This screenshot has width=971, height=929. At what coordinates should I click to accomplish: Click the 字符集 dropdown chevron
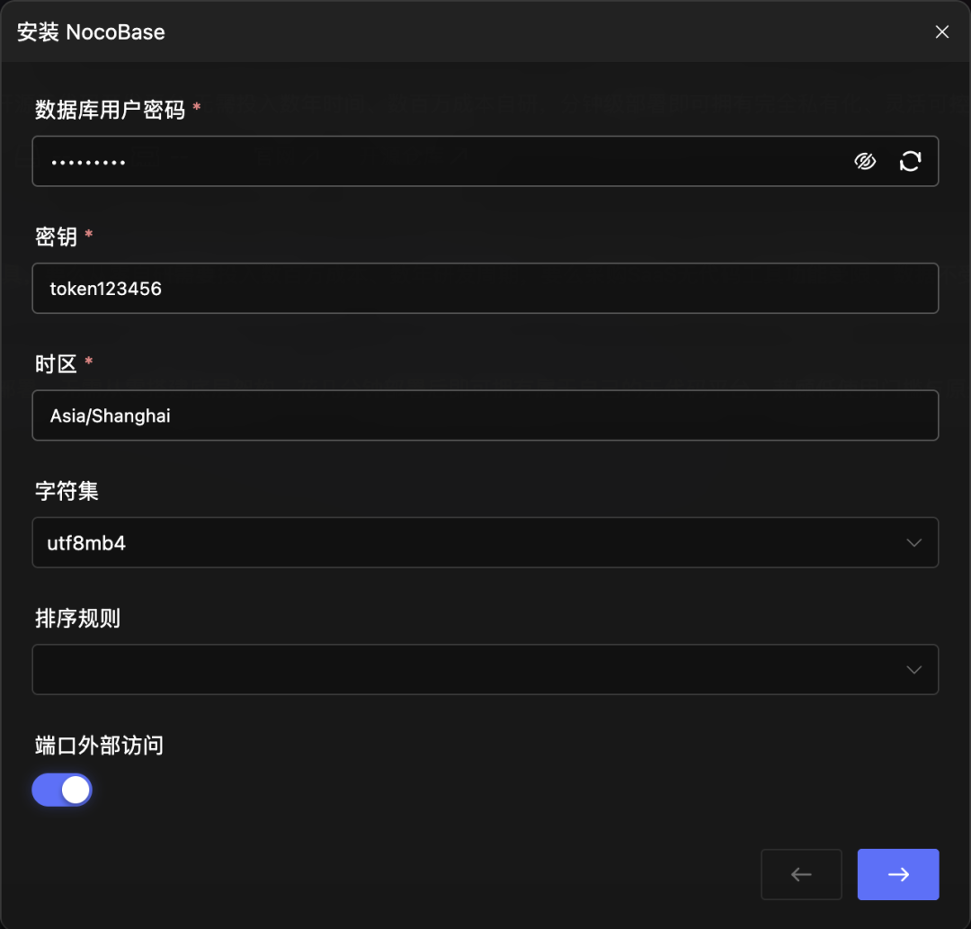click(x=913, y=542)
